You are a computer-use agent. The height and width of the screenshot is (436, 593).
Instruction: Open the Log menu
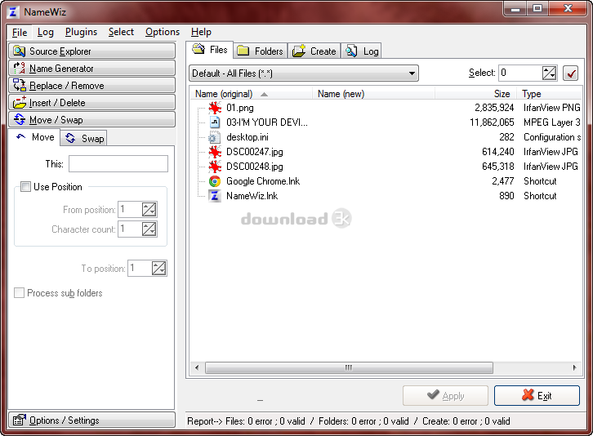46,32
